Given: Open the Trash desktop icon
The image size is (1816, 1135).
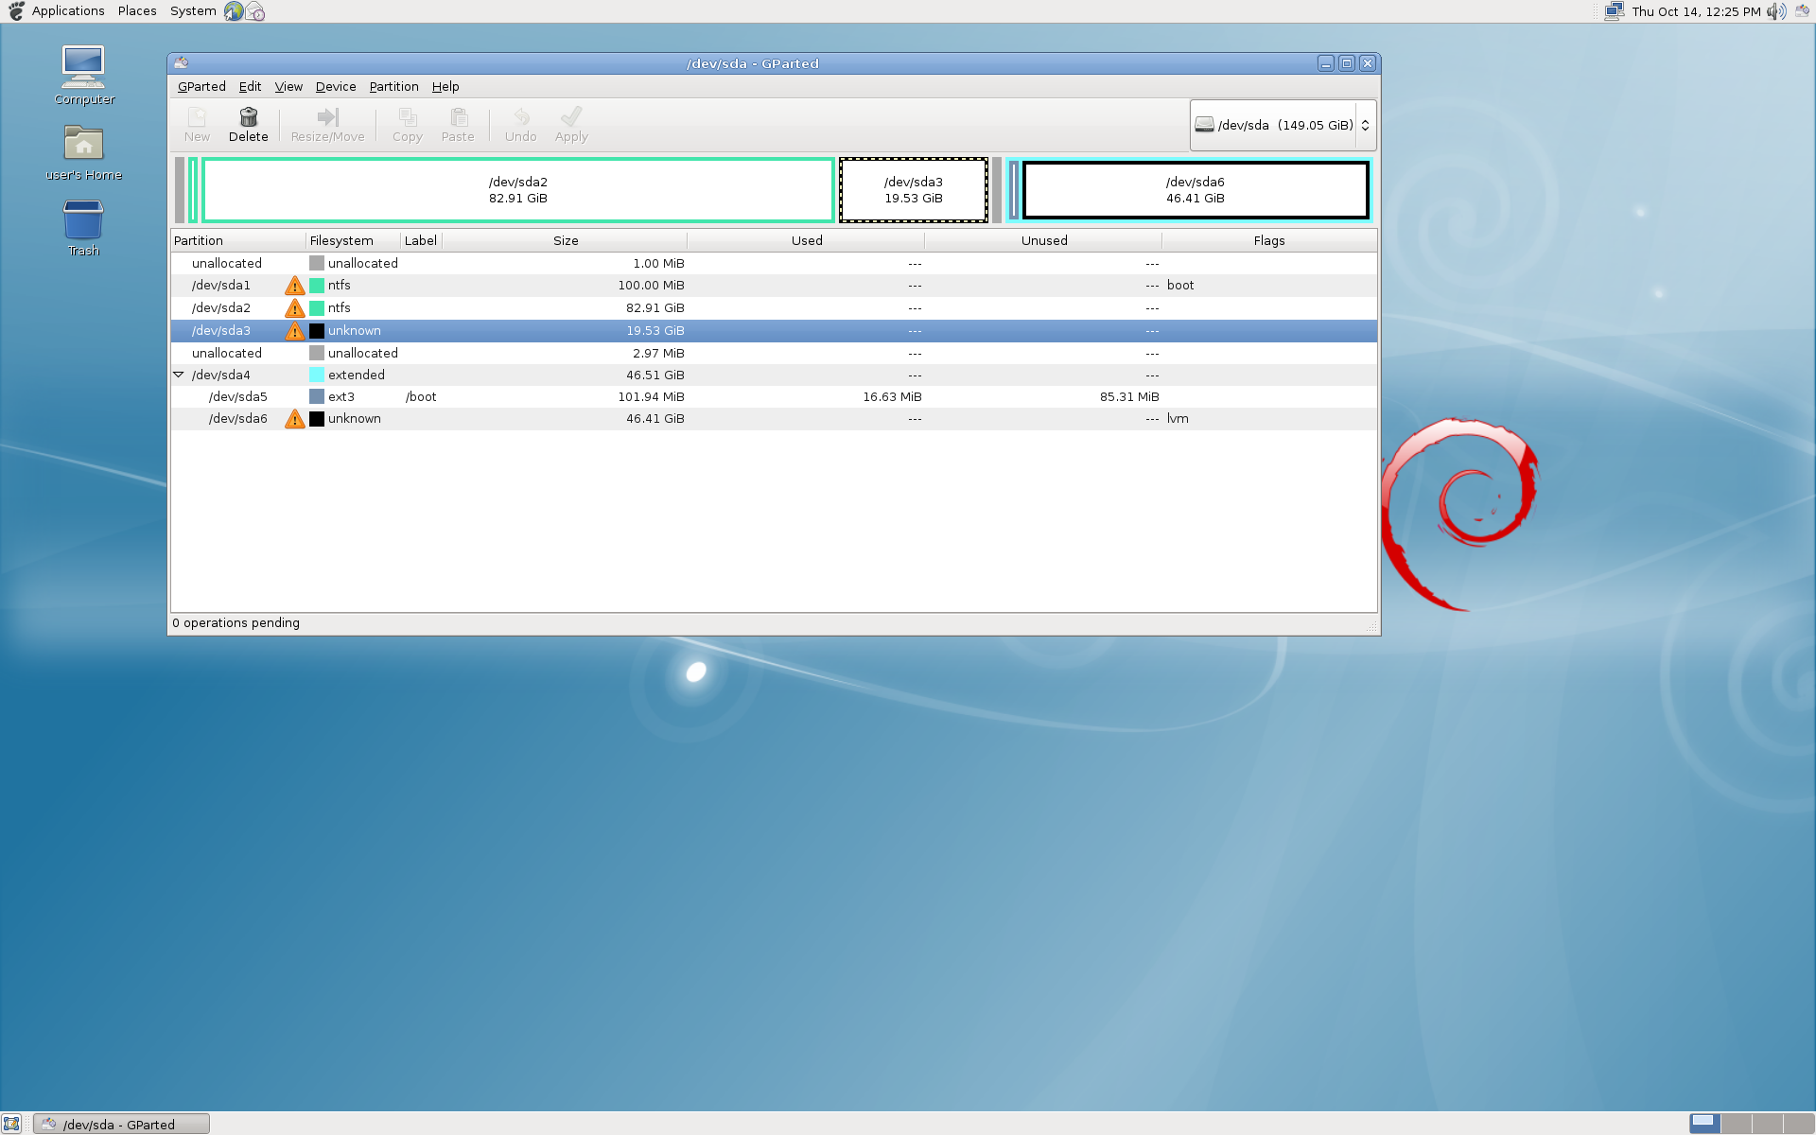Looking at the screenshot, I should coord(83,219).
